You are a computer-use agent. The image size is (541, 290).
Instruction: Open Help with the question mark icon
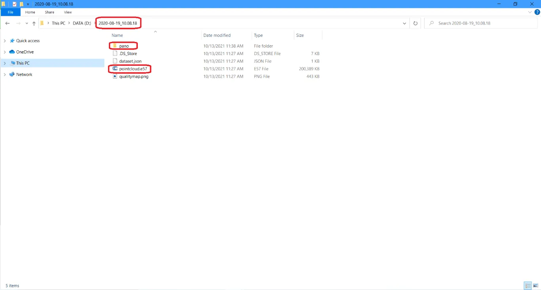(x=537, y=12)
